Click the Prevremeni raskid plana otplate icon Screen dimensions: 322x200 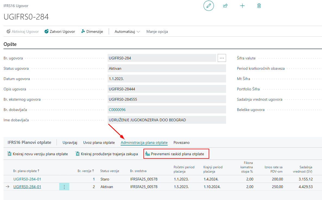pyautogui.click(x=148, y=154)
